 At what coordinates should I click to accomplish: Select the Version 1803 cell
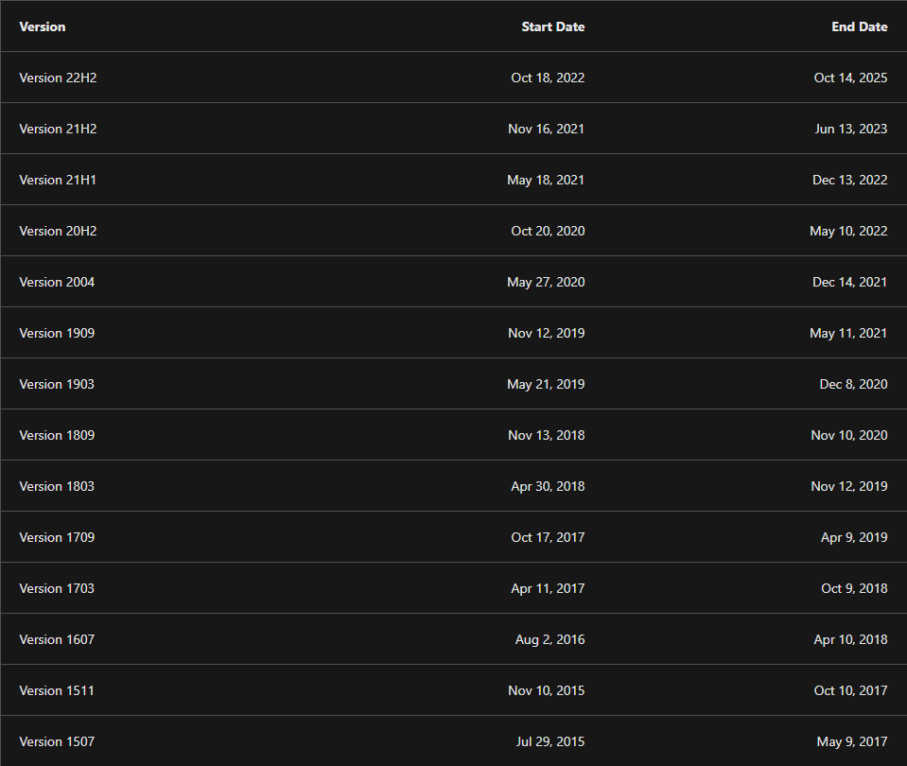click(x=57, y=486)
